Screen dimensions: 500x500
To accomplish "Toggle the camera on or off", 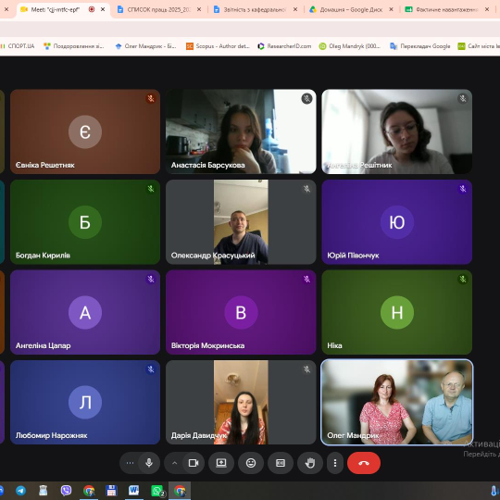I will click(194, 463).
